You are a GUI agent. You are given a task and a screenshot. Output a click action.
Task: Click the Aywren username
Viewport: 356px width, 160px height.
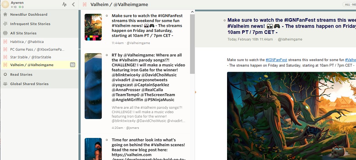click(x=17, y=3)
